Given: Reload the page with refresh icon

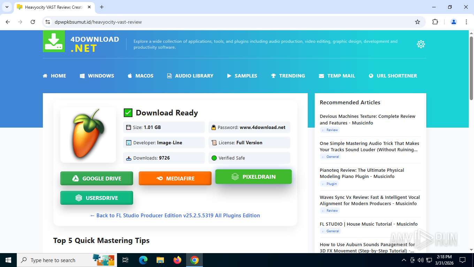Looking at the screenshot, I should pos(33,22).
